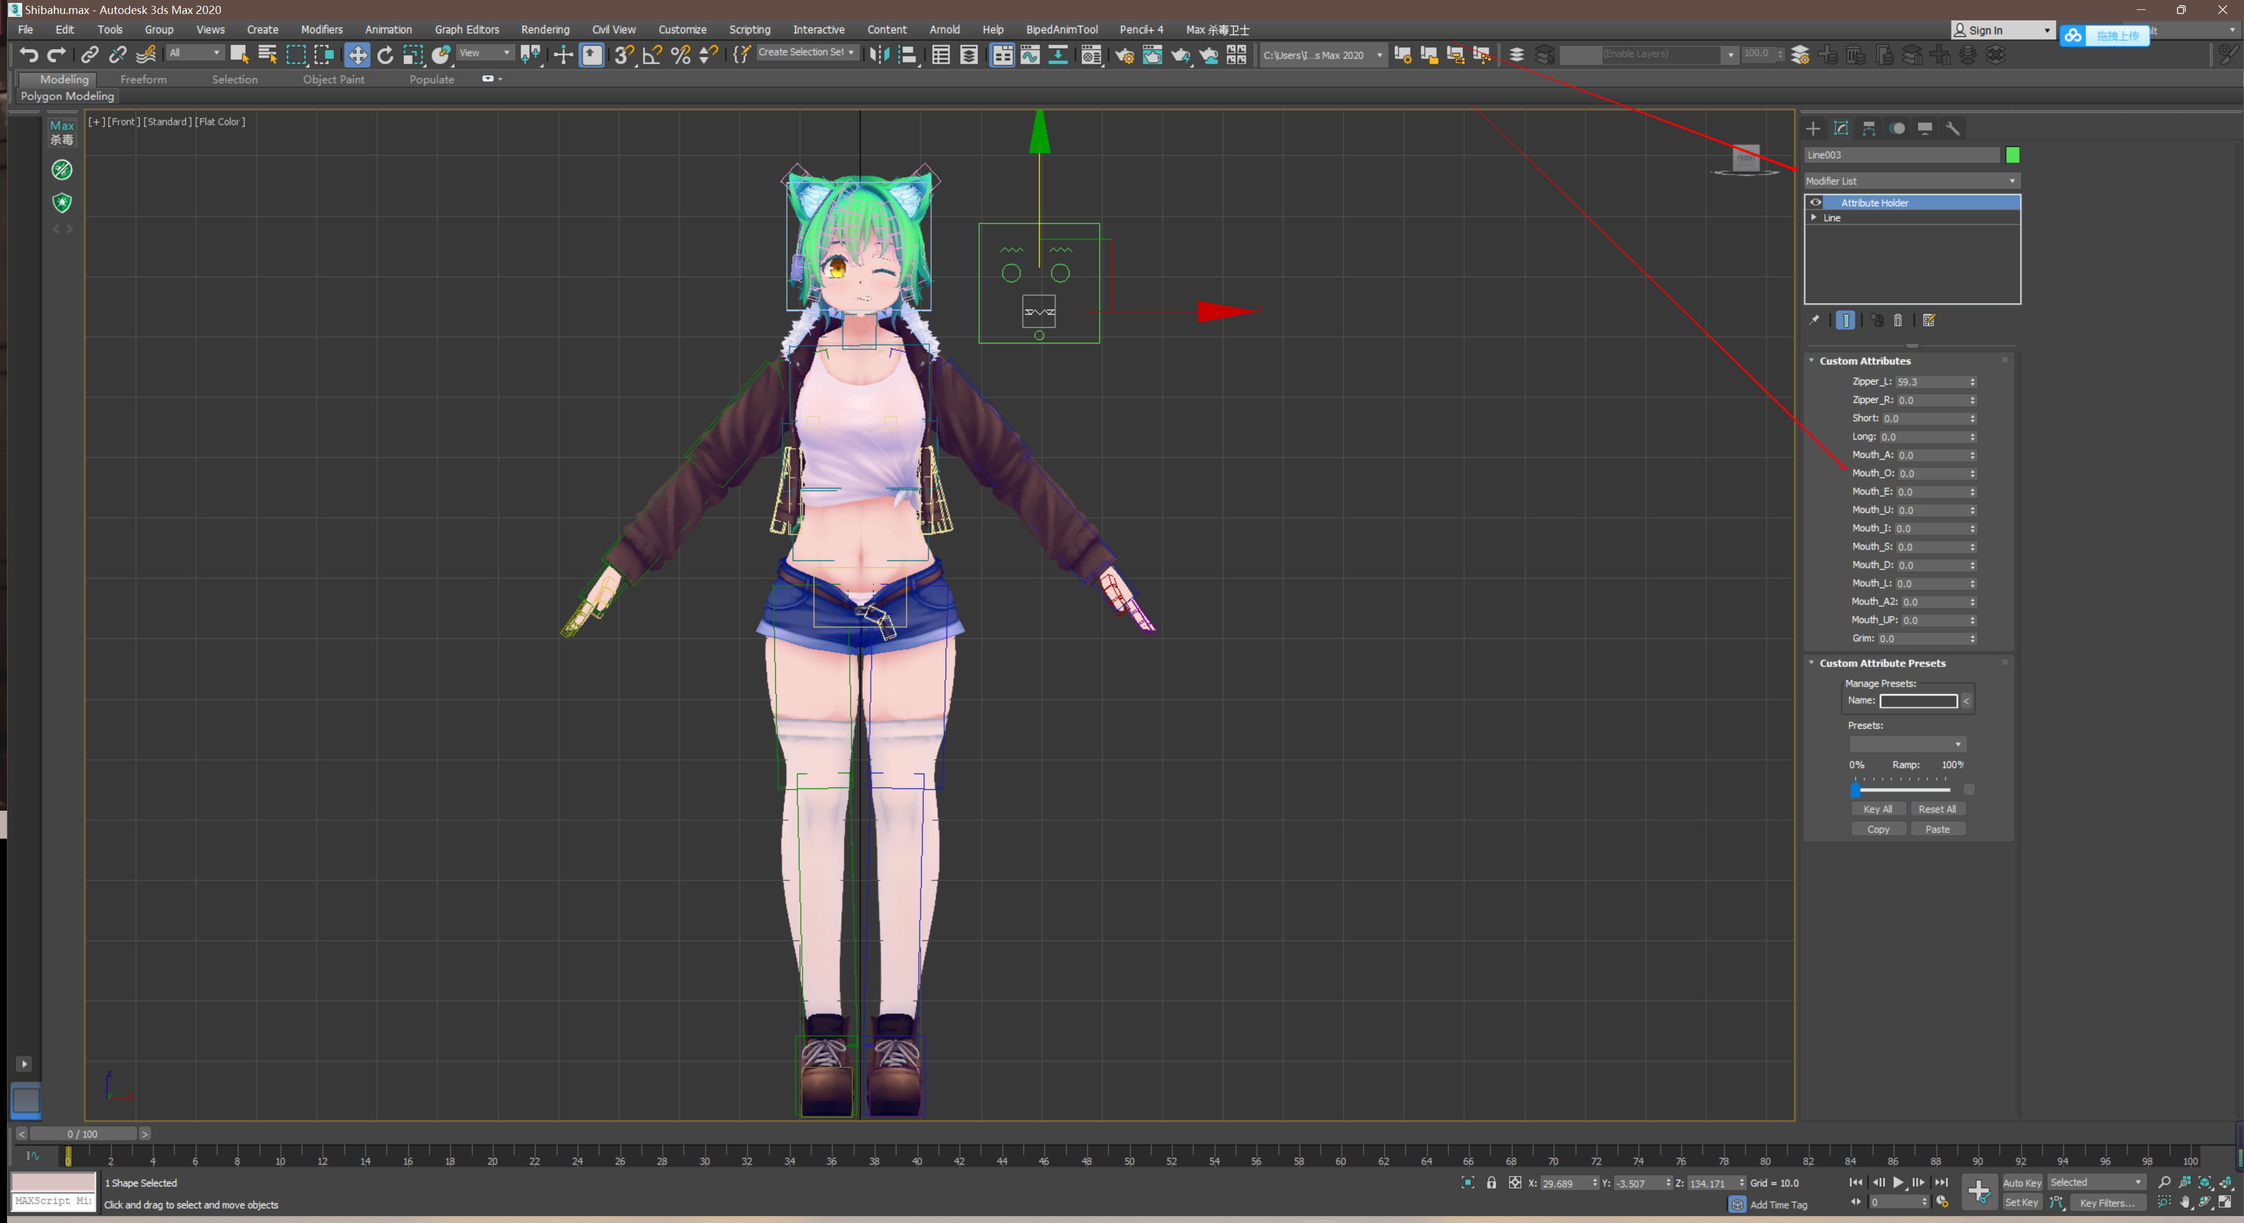Toggle the 3D Snaps icon
This screenshot has width=2244, height=1223.
pos(624,55)
